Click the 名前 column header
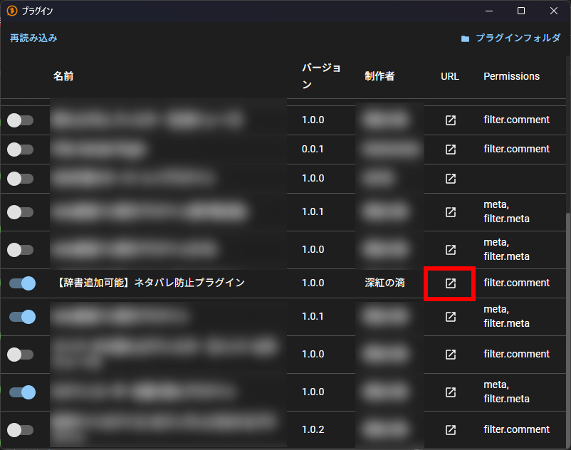The image size is (571, 450). 63,76
